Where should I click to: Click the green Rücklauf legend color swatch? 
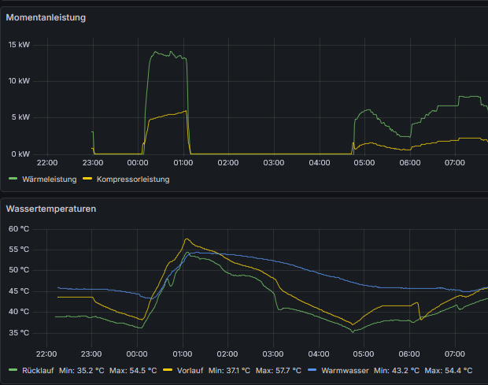tap(13, 370)
